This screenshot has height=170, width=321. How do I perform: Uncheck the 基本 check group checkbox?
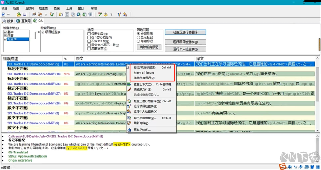coord(5,32)
